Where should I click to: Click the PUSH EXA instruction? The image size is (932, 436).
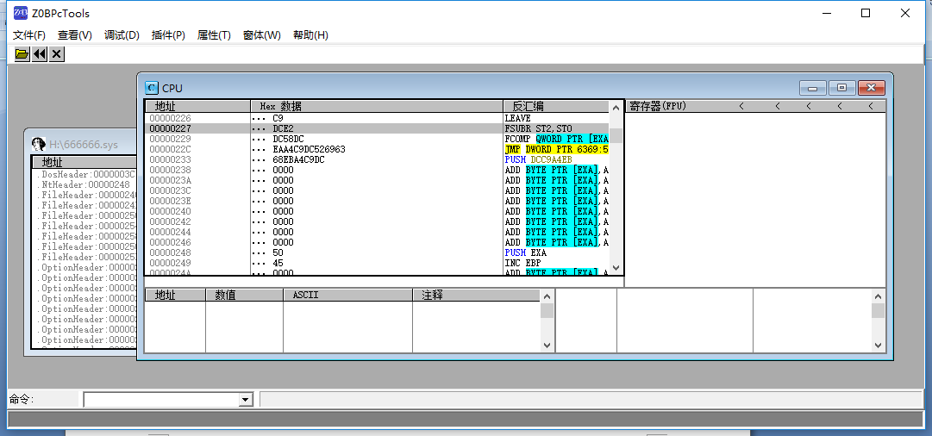[525, 252]
